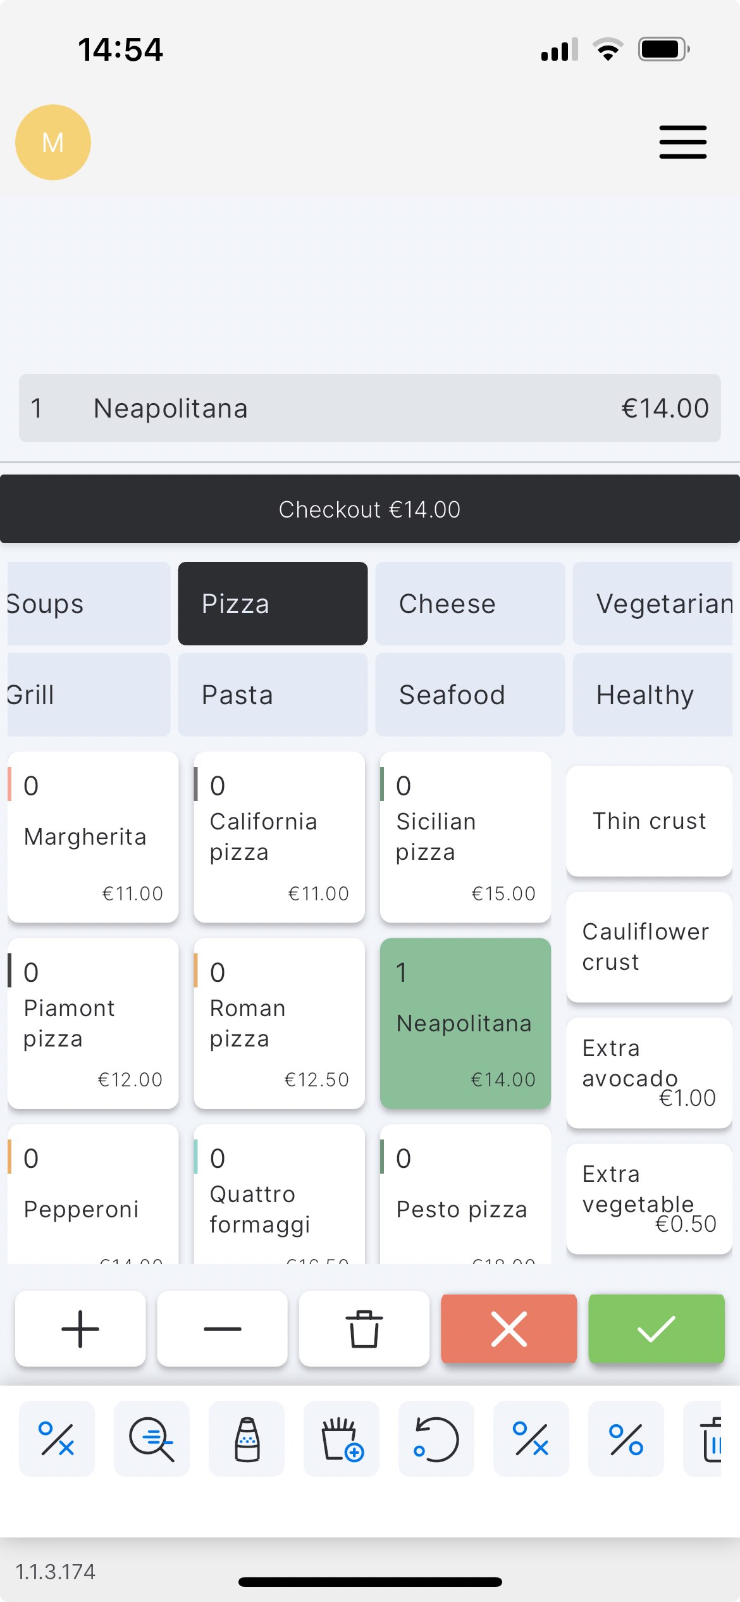Image resolution: width=740 pixels, height=1602 pixels.
Task: Confirm with the green checkmark button
Action: tap(656, 1329)
